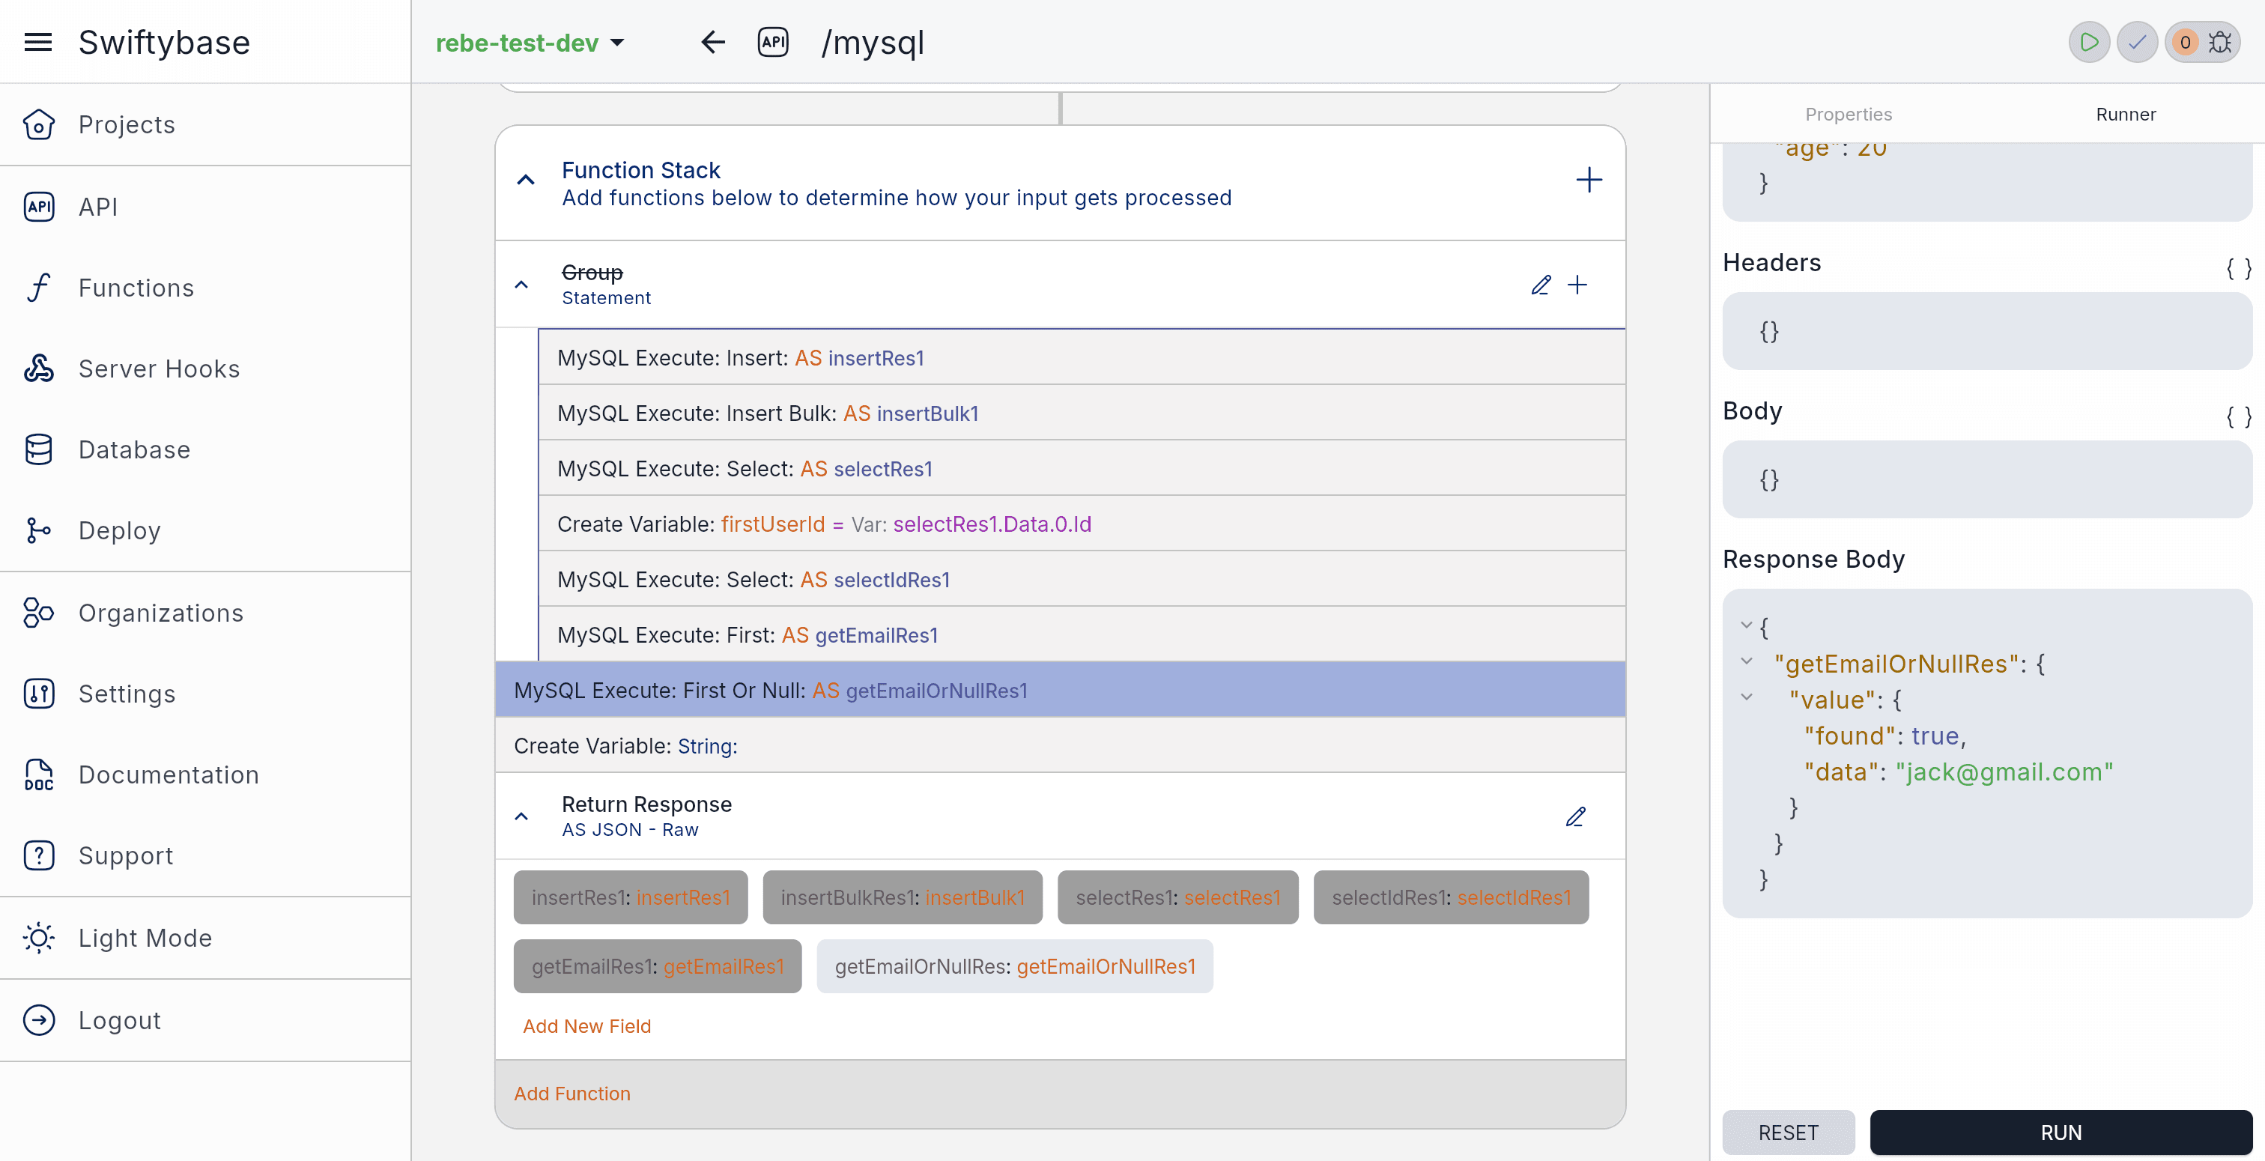The image size is (2265, 1161).
Task: Click the jack@gmail.com data value
Action: [x=2004, y=772]
